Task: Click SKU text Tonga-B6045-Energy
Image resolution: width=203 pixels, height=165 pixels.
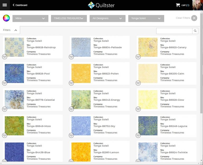Action: click(107, 100)
